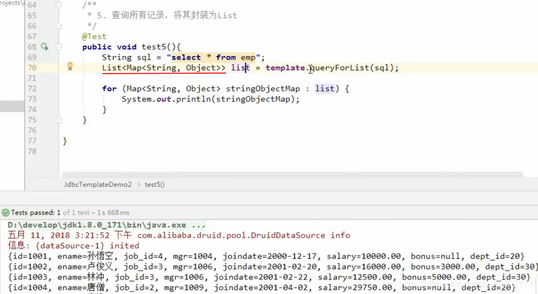This screenshot has width=538, height=294.
Task: Click the horizontal scrollbar under the editor
Action: [292, 175]
